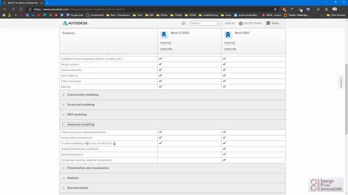Click the Revit LT 2020 product icon
The image size is (348, 195).
click(164, 35)
